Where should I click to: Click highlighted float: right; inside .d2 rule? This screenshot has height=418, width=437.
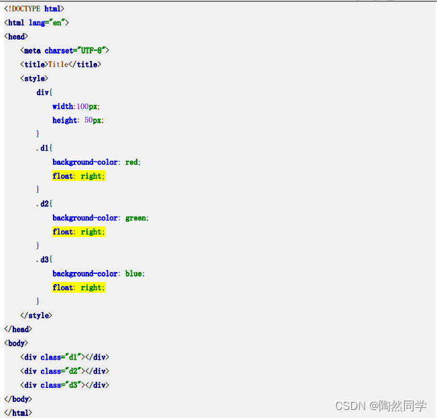click(x=79, y=232)
